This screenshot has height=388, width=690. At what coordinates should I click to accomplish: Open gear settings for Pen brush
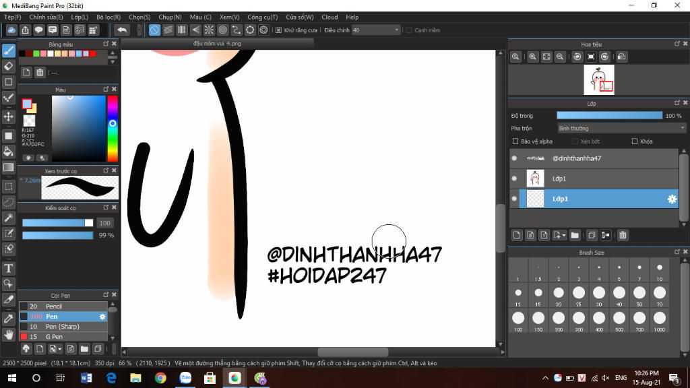[102, 317]
